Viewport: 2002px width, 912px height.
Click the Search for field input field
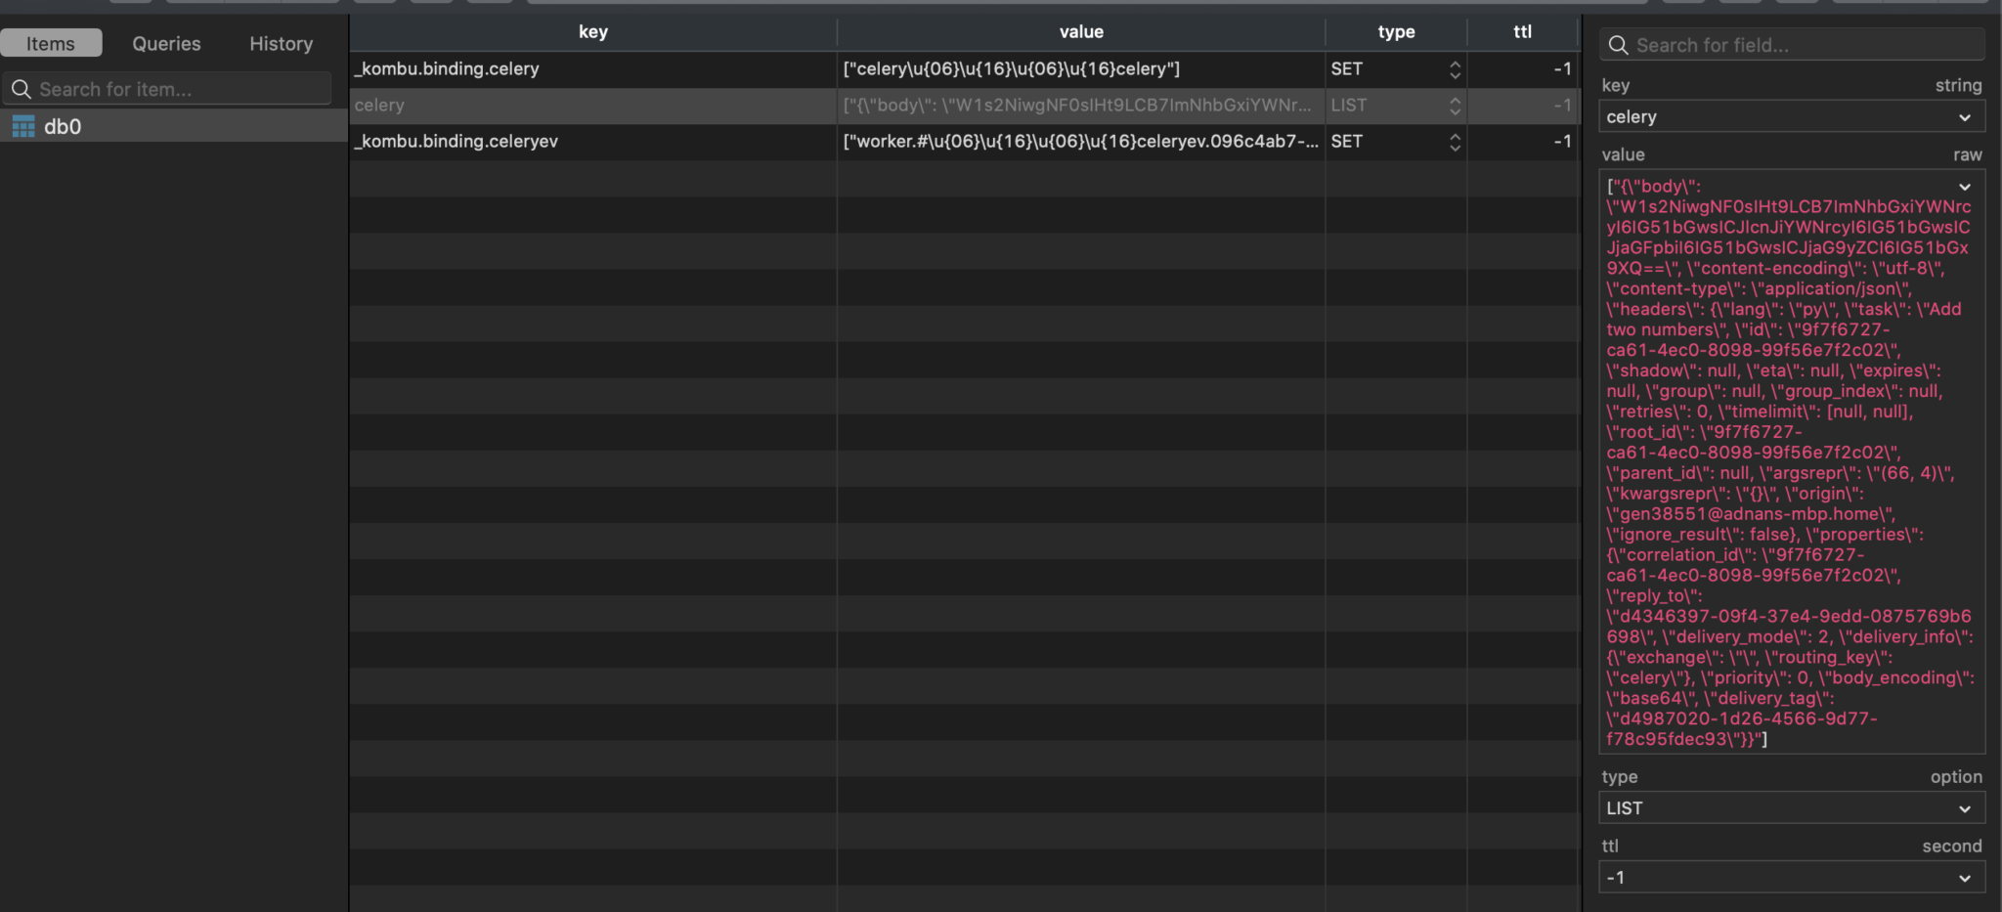point(1789,45)
